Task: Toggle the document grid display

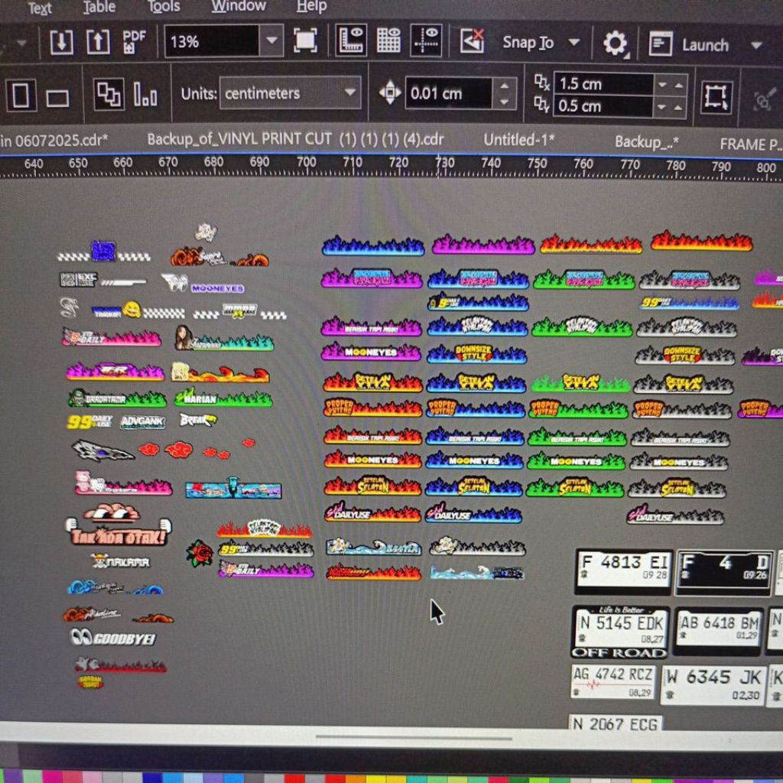Action: tap(388, 41)
